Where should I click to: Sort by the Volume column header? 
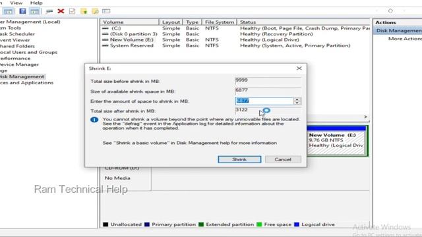[x=130, y=22]
